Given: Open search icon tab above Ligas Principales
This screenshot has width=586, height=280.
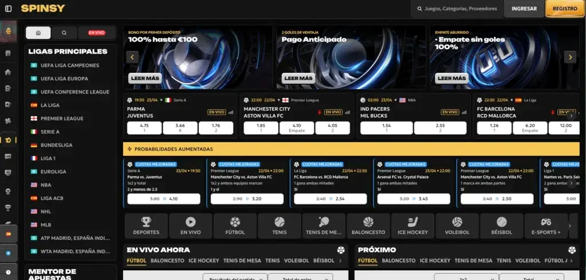Looking at the screenshot, I should [64, 33].
